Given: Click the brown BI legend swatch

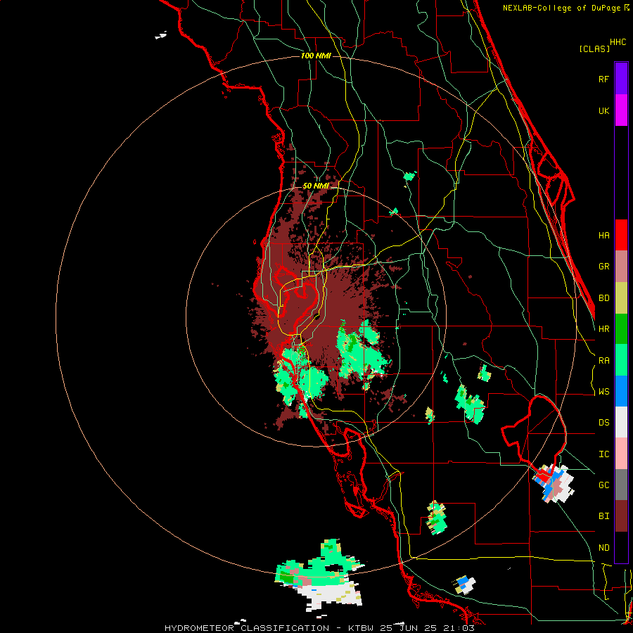Looking at the screenshot, I should click(x=621, y=516).
